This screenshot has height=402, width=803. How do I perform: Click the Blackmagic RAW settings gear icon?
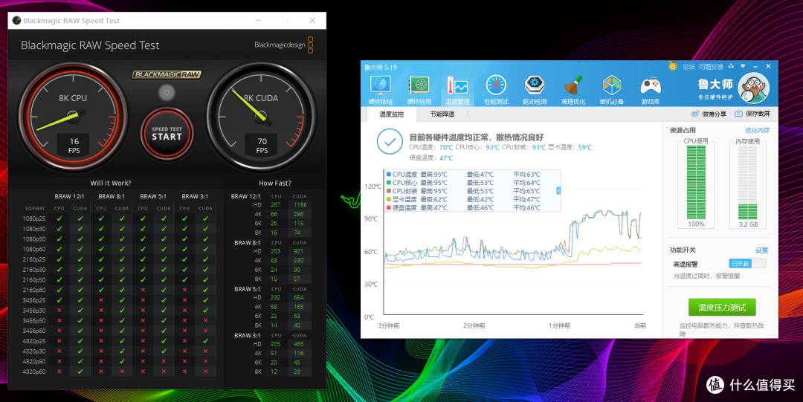tap(167, 93)
